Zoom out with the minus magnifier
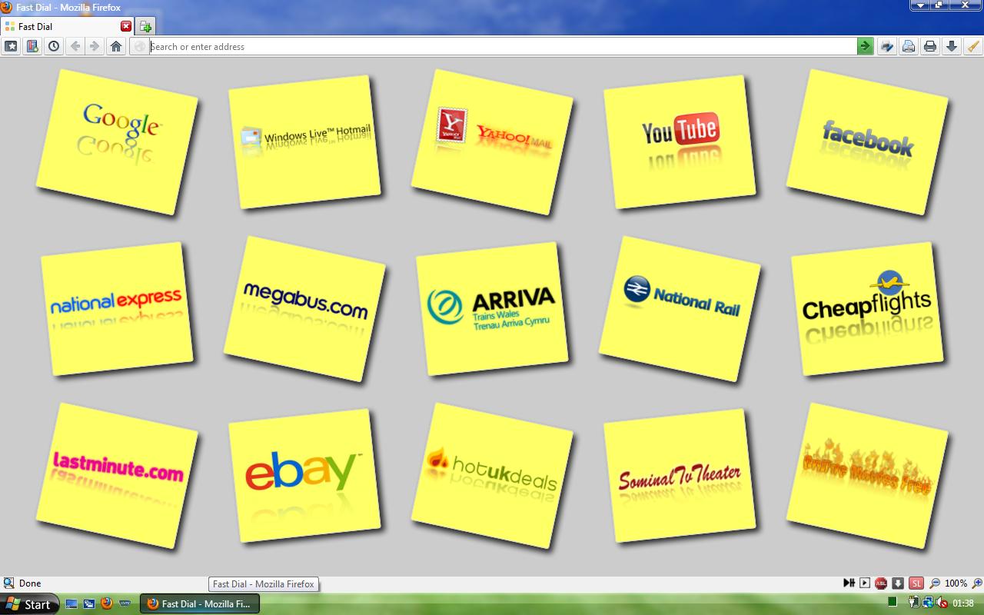The width and height of the screenshot is (984, 615). pos(935,583)
